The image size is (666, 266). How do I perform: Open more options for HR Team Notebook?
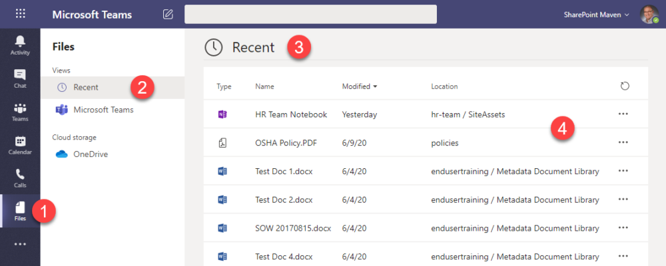point(623,114)
